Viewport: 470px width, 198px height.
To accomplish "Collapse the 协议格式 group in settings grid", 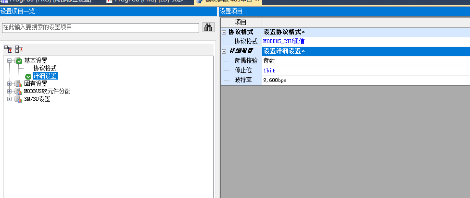I will [224, 32].
